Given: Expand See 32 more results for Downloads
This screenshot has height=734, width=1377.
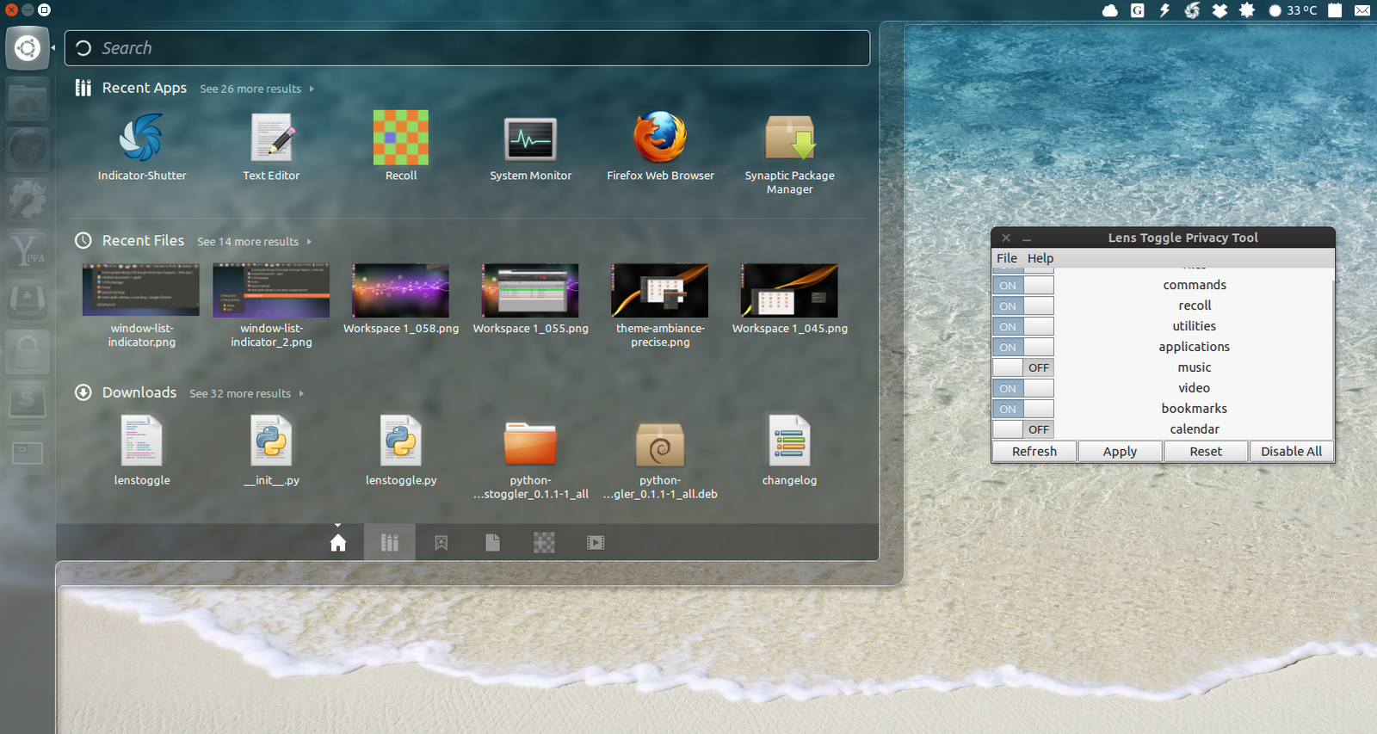Looking at the screenshot, I should (x=246, y=393).
